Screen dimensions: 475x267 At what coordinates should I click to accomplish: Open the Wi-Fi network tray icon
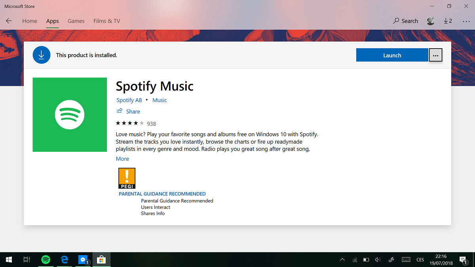click(x=355, y=259)
